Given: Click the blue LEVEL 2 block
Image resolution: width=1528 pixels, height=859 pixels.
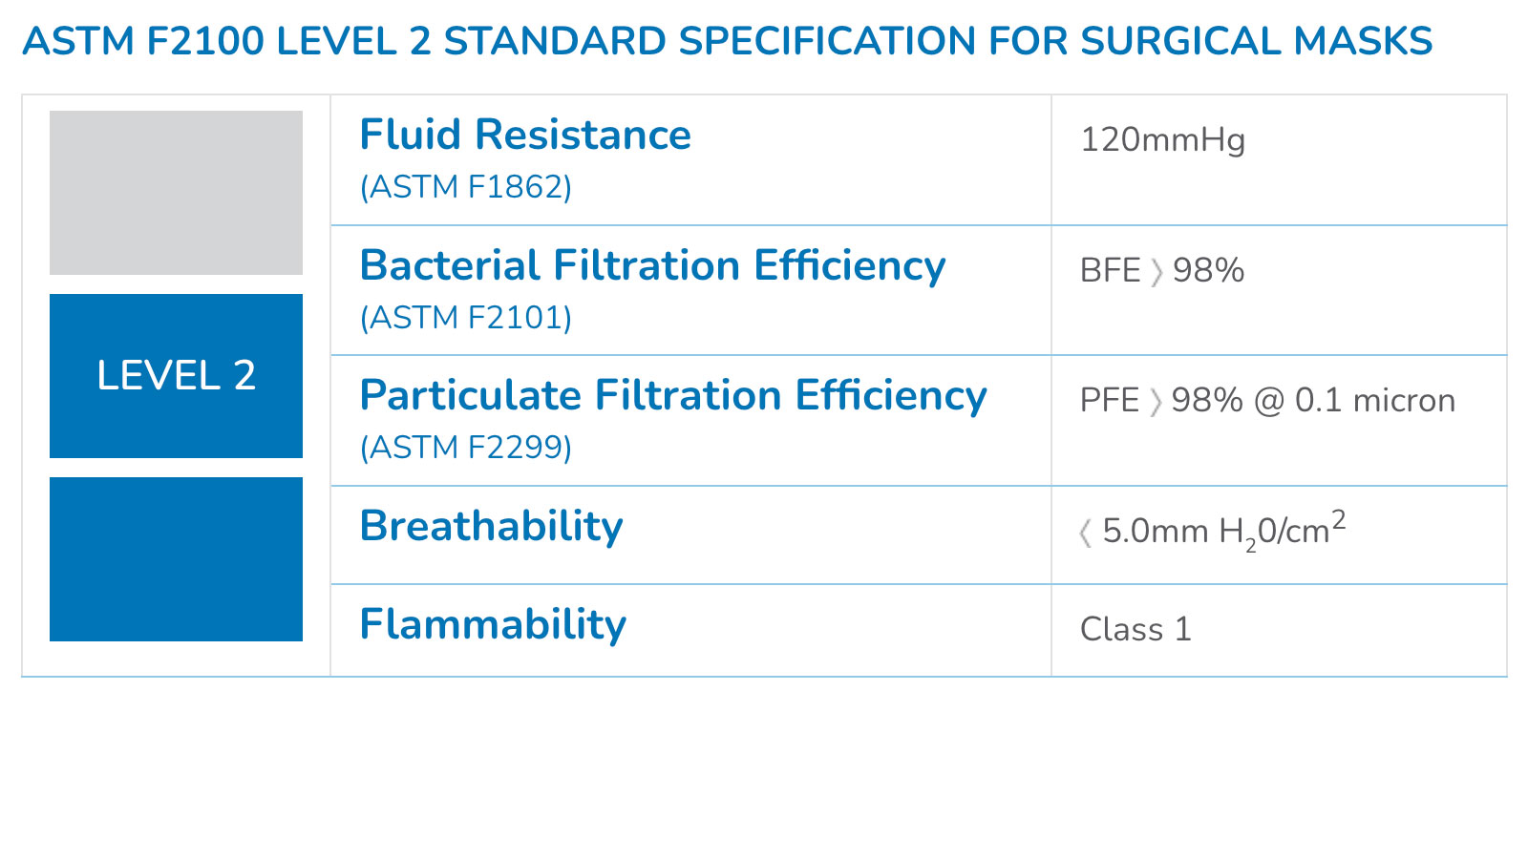Looking at the screenshot, I should (x=176, y=376).
